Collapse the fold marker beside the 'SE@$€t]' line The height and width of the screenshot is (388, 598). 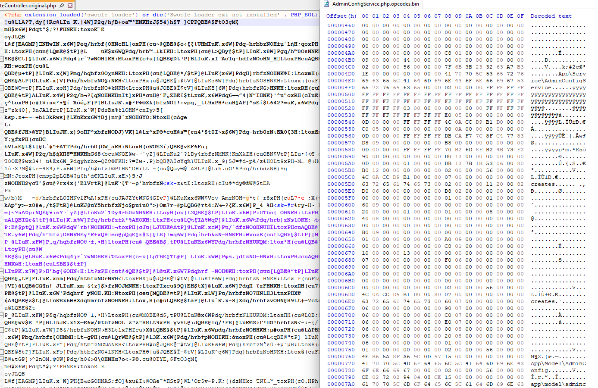pyautogui.click(x=2, y=59)
